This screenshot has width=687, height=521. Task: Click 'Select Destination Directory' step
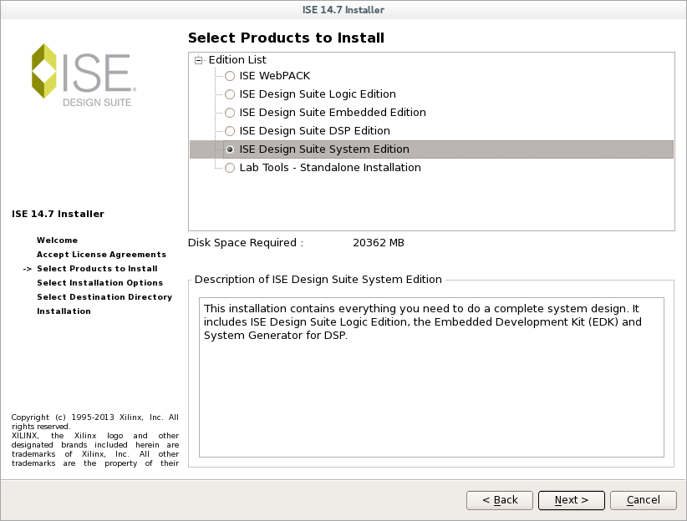click(x=104, y=297)
